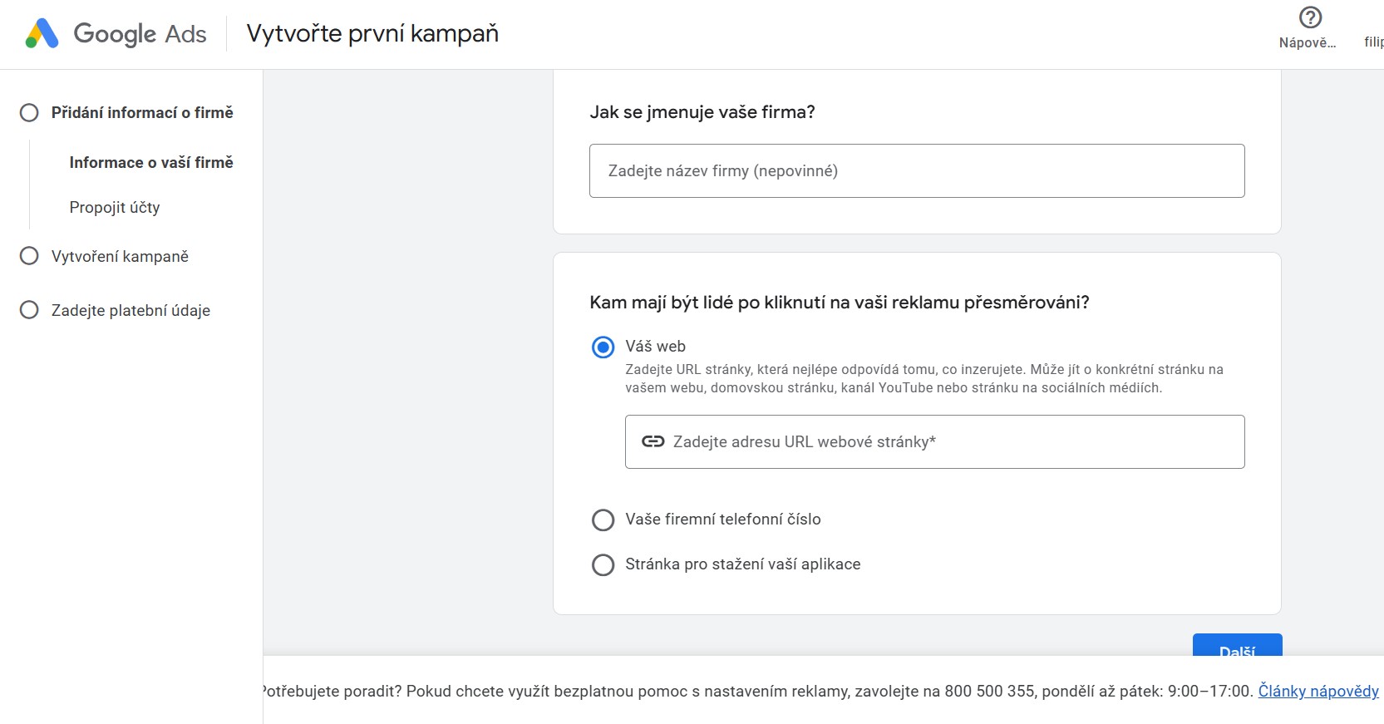The height and width of the screenshot is (724, 1384).
Task: Click the circle icon beside Zadejte platební údaje
Action: [29, 310]
